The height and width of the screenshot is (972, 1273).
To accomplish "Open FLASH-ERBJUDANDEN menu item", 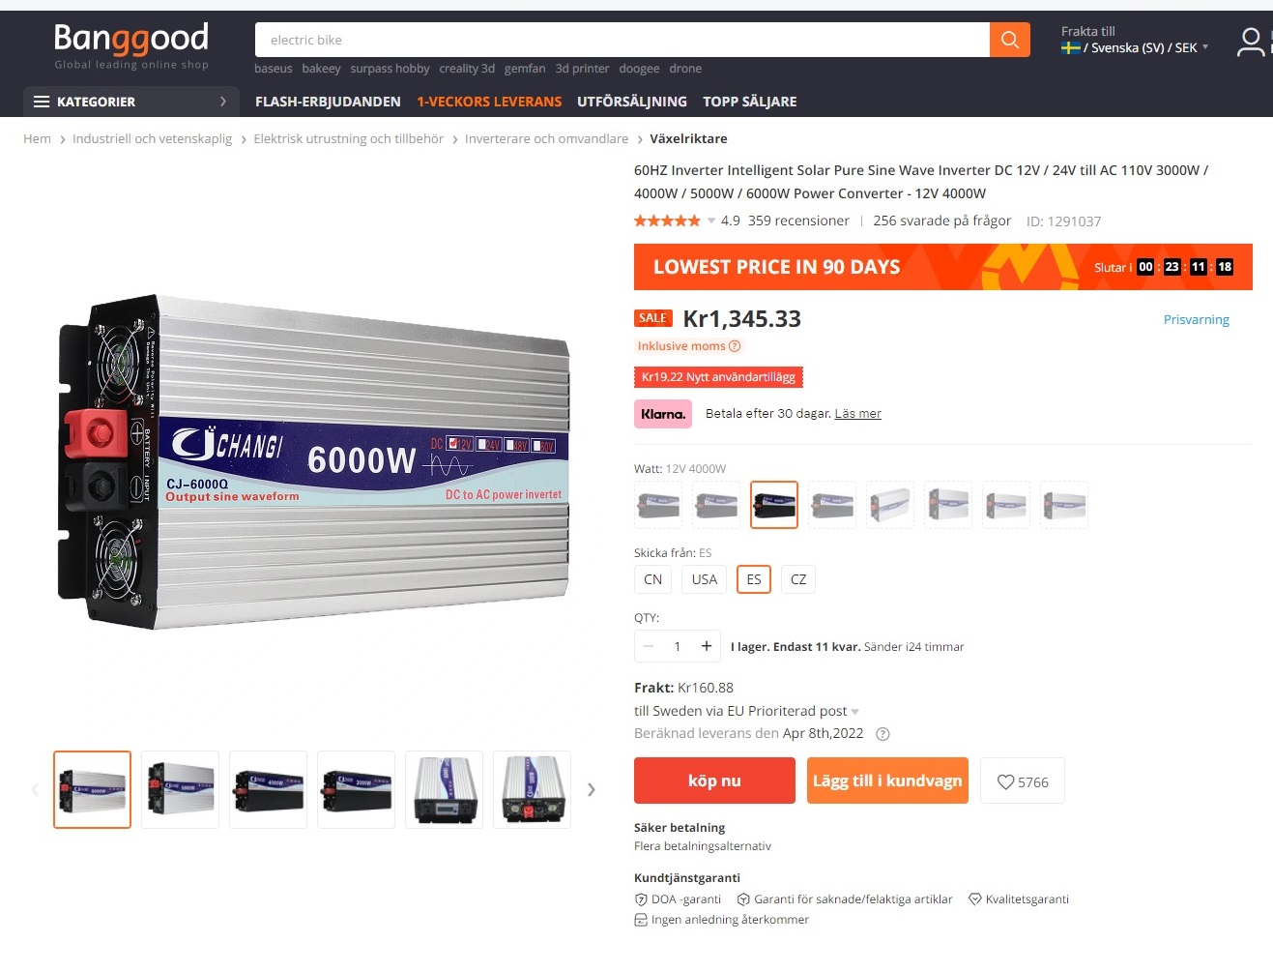I will pyautogui.click(x=328, y=102).
